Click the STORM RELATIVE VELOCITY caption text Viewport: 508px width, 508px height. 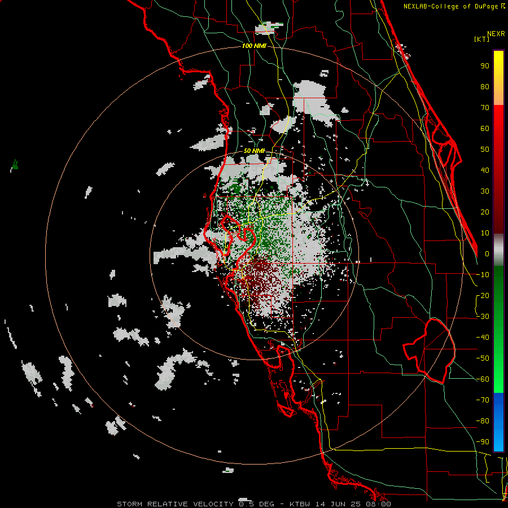coord(175,504)
